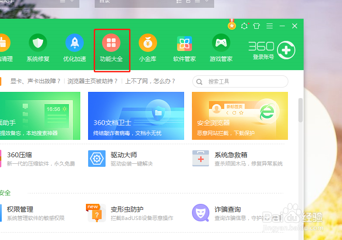
Task: Open 小金库 money bag icon
Action: pyautogui.click(x=148, y=43)
